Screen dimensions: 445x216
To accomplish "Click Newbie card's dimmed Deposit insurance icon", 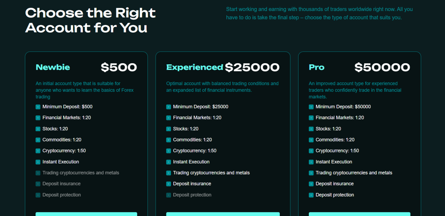I will click(x=38, y=184).
